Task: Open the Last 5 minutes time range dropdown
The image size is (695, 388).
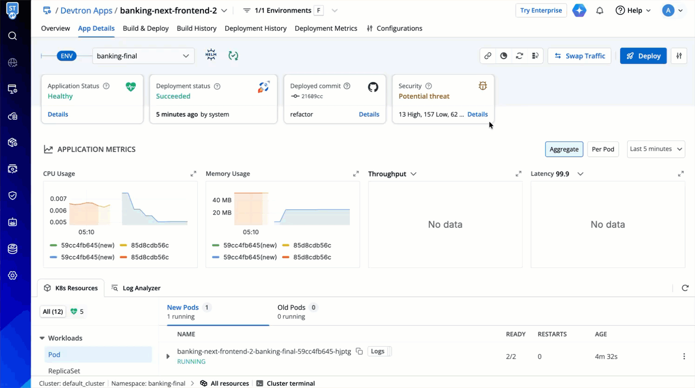Action: point(655,149)
